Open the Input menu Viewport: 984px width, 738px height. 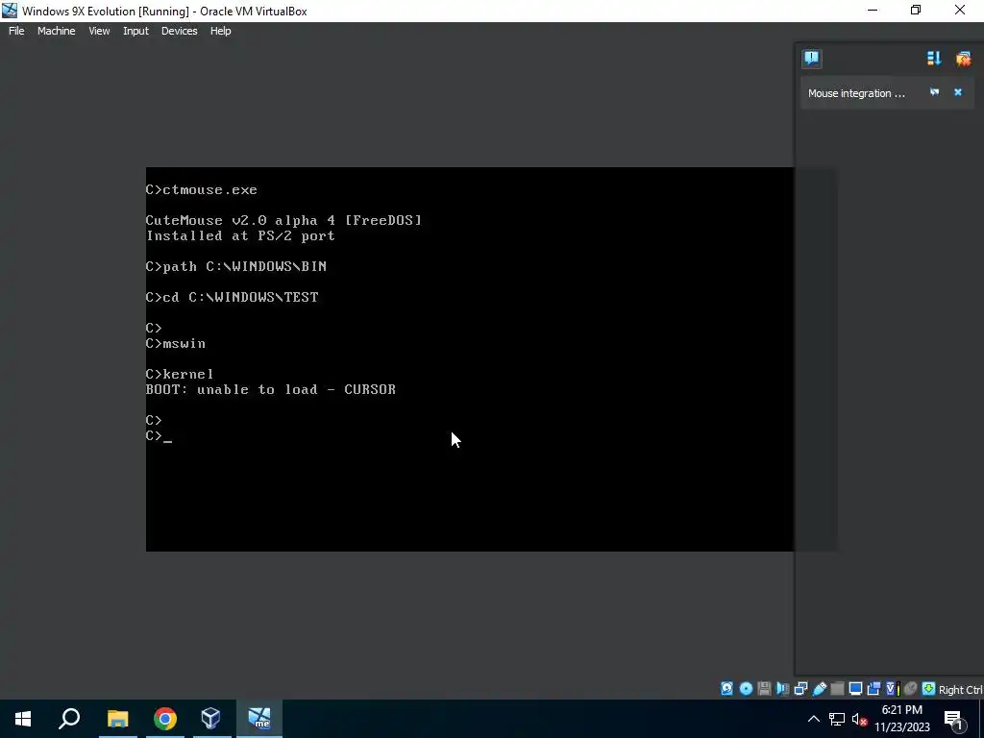point(135,31)
